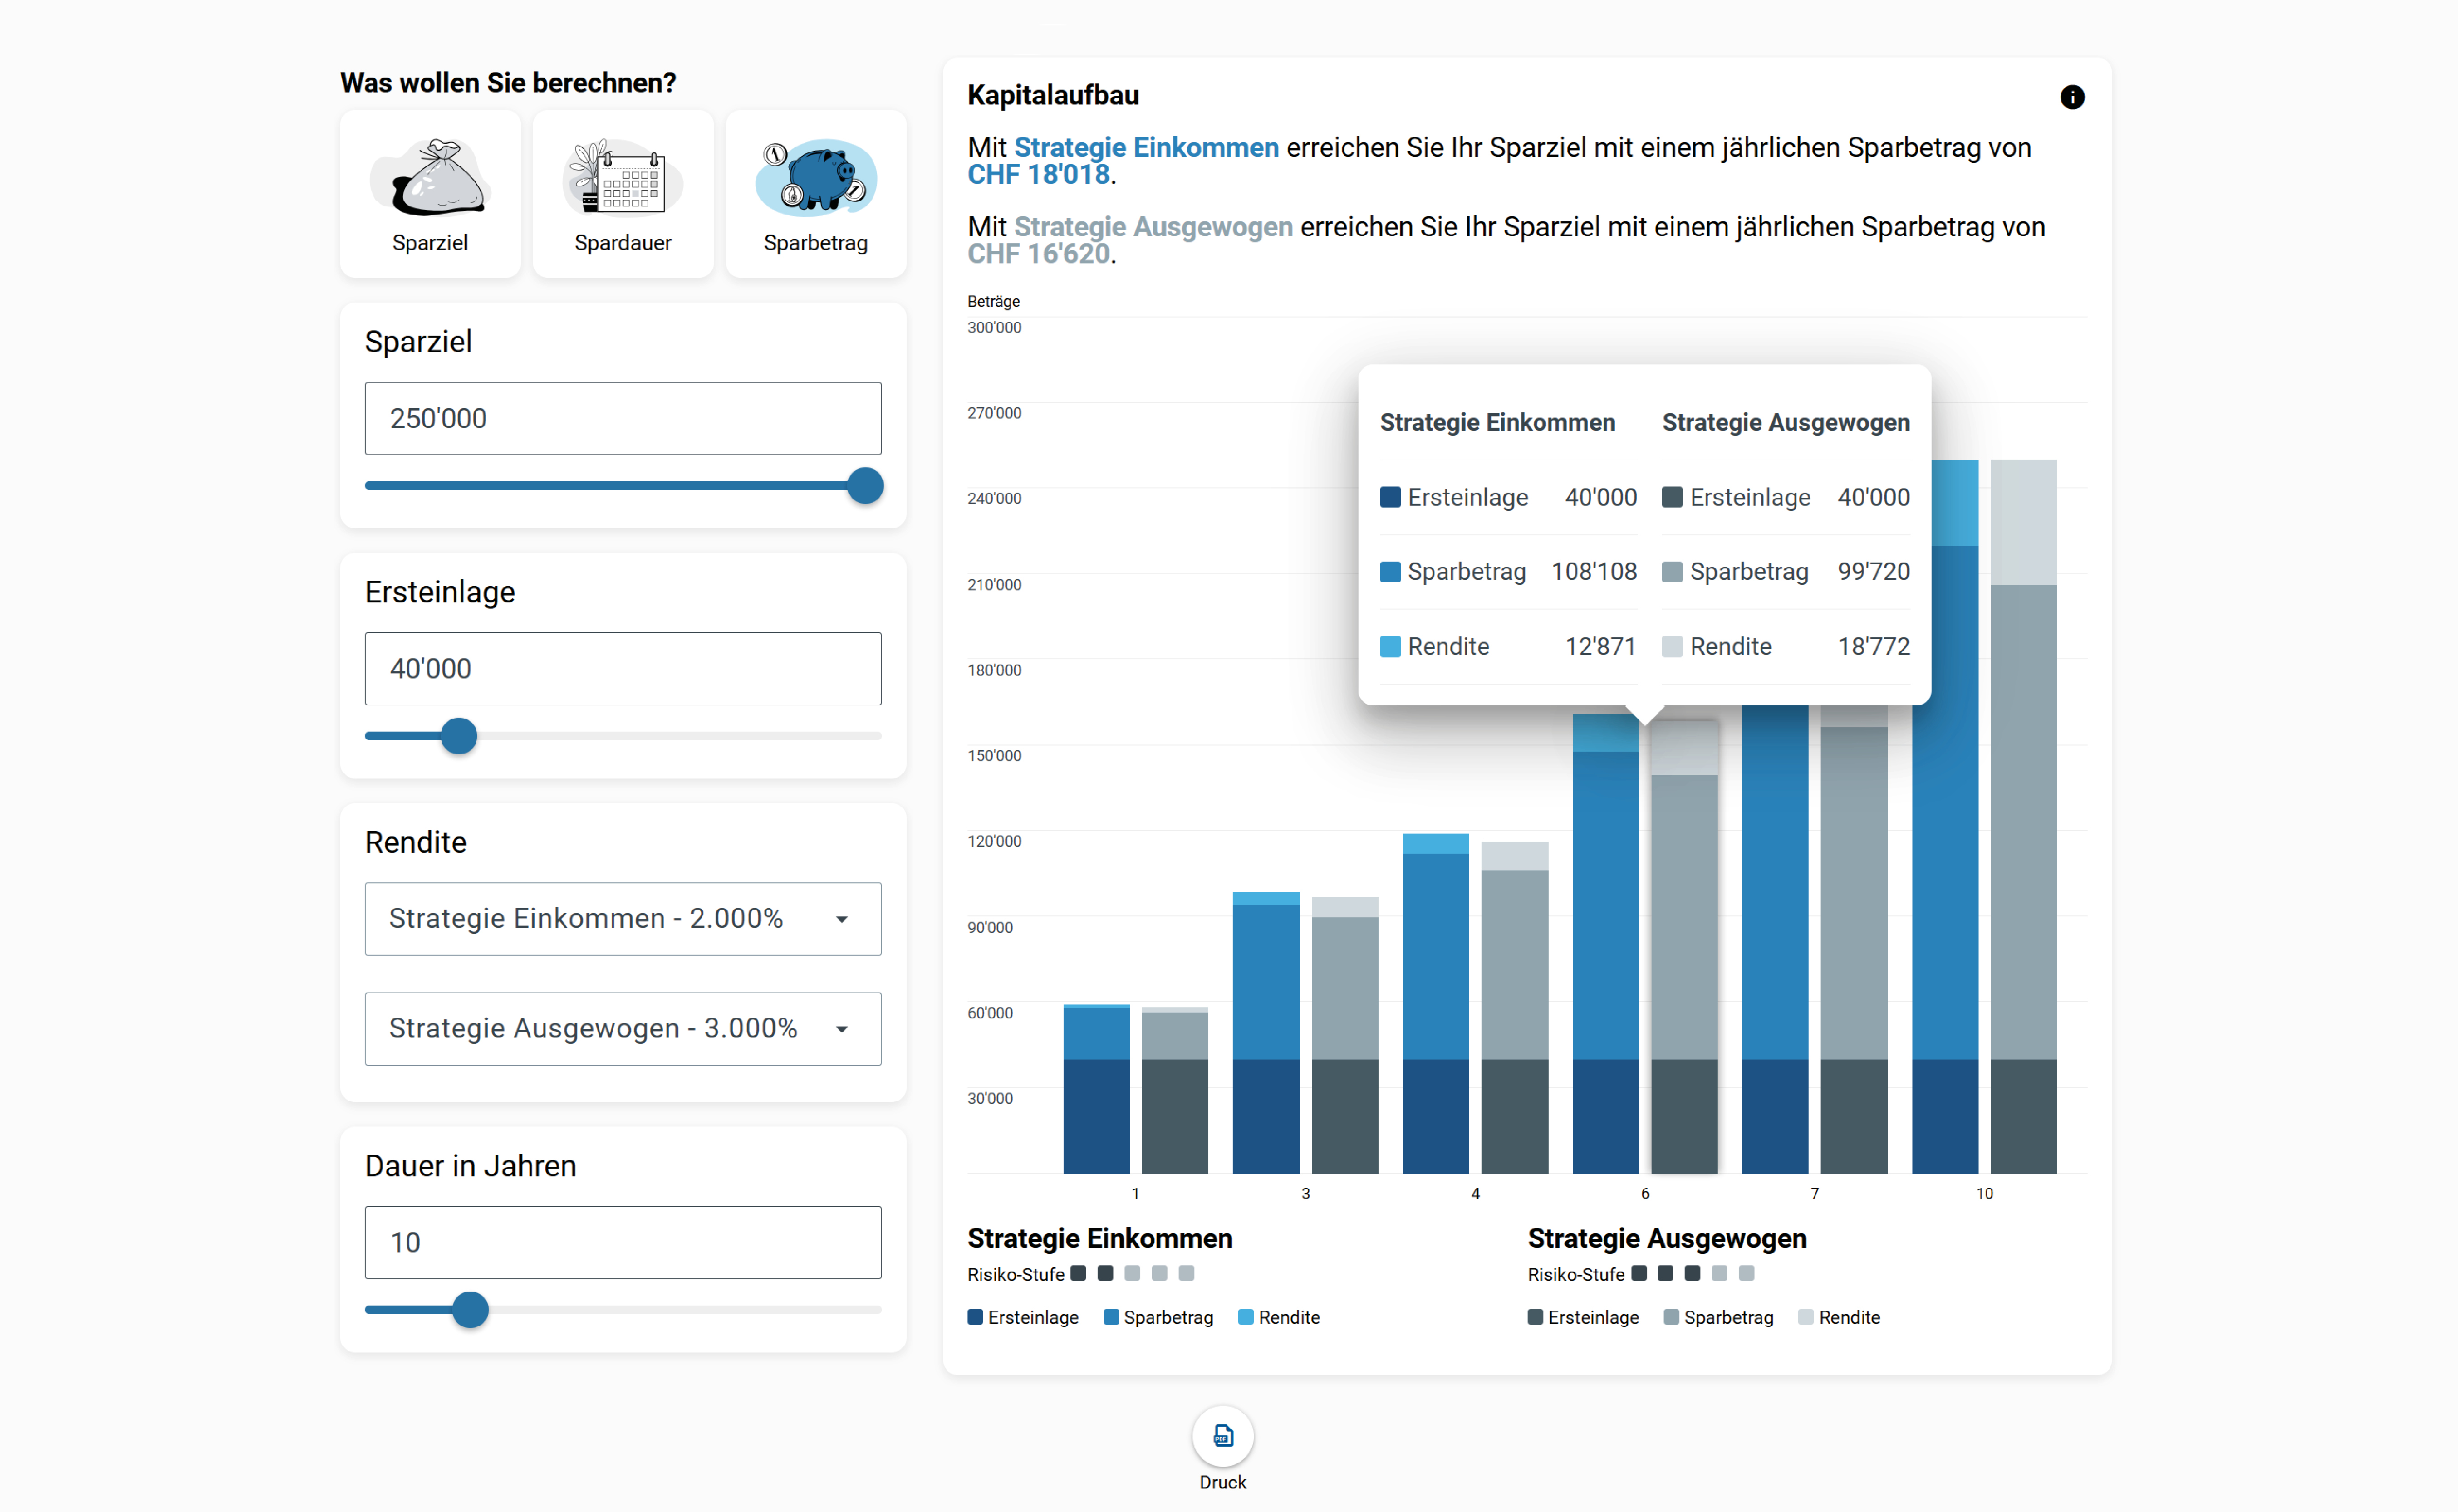Viewport: 2458px width, 1512px height.
Task: Toggle Sparbetrag legend swatch under Strategie Einkommen
Action: (x=1111, y=1317)
